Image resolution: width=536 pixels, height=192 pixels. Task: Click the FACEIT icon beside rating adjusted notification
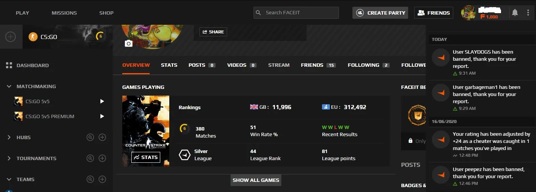point(441,139)
